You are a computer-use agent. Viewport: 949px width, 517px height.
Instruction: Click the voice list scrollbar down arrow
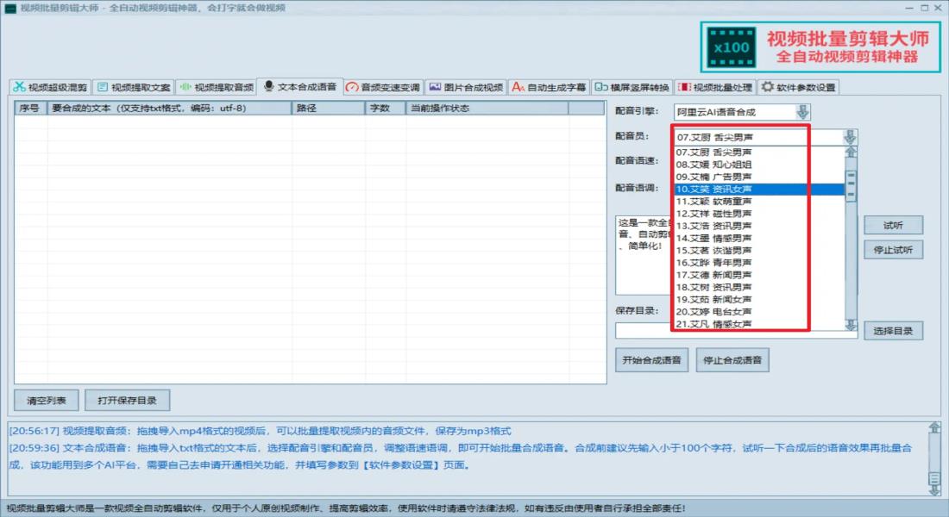click(x=851, y=325)
